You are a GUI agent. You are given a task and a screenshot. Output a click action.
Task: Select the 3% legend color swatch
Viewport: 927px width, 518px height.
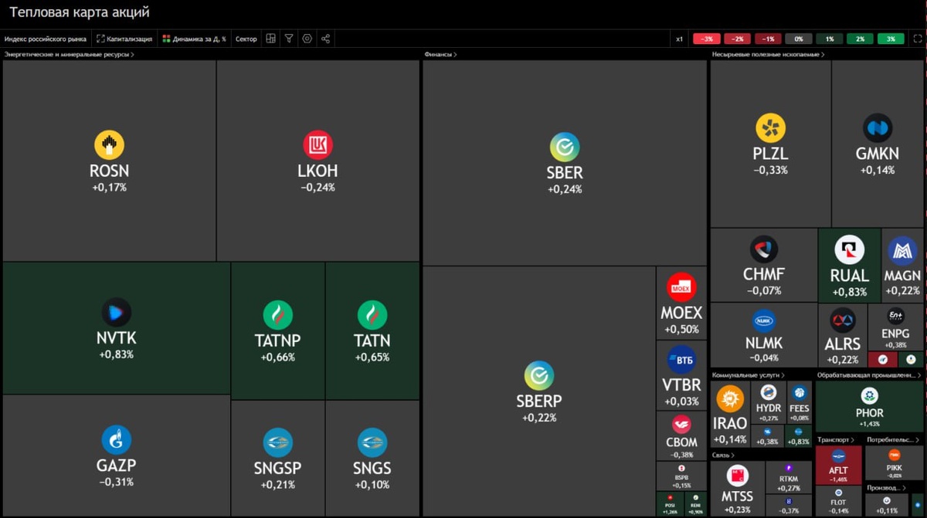[890, 39]
